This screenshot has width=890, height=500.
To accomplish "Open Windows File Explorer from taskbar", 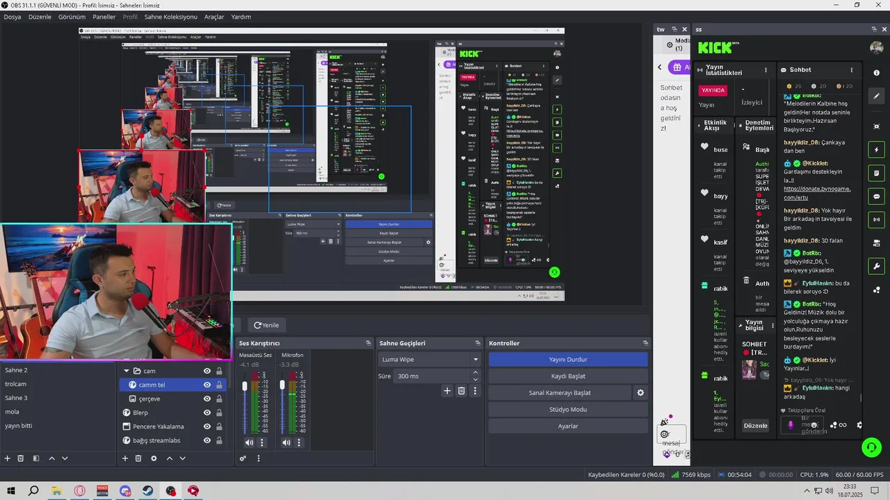I will tap(56, 490).
